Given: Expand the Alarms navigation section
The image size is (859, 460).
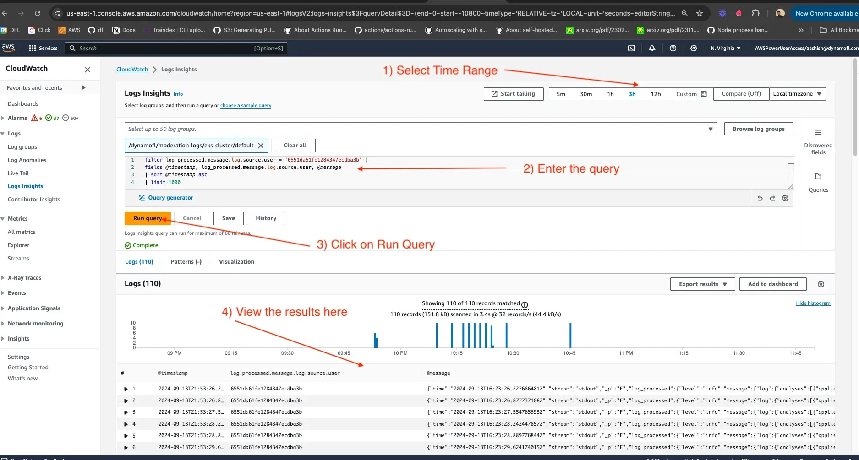Looking at the screenshot, I should click(3, 118).
